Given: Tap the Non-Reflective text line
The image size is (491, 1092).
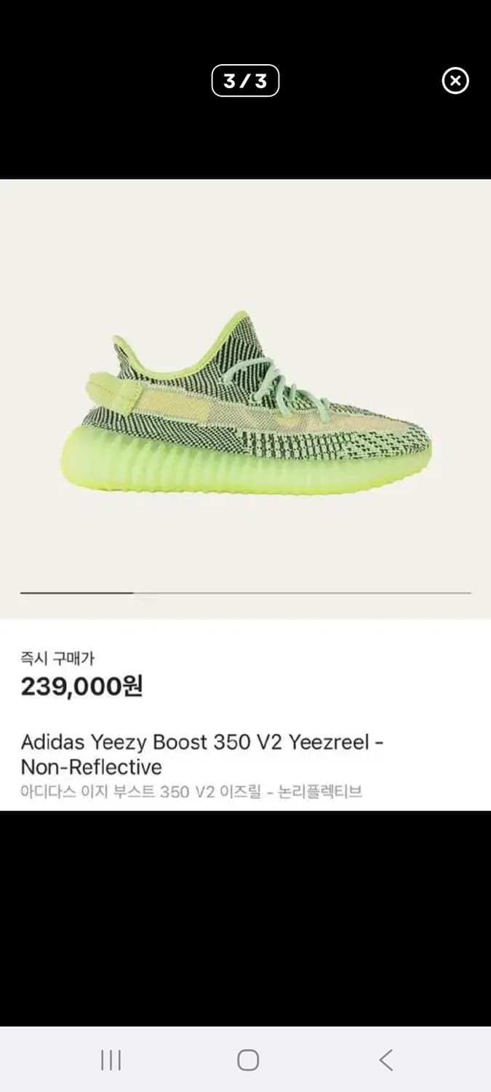Looking at the screenshot, I should [x=92, y=767].
